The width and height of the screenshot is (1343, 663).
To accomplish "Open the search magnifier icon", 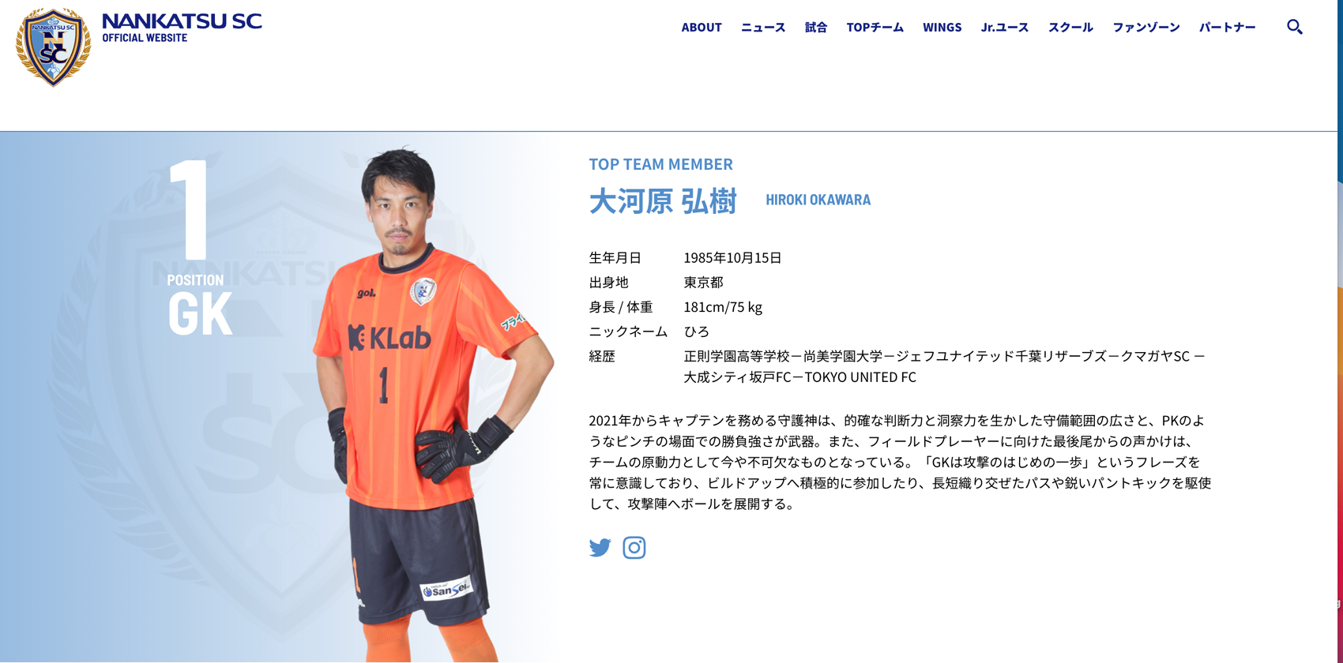I will tap(1294, 27).
